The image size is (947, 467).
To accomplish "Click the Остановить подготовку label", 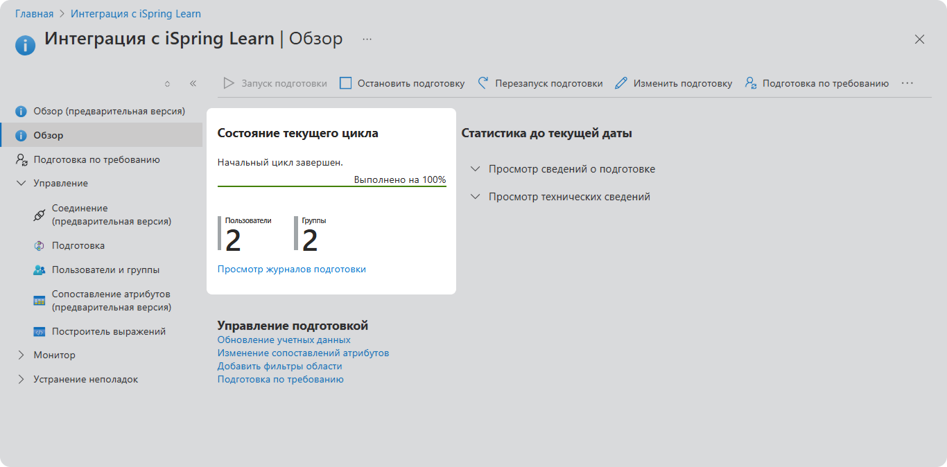I will click(x=411, y=83).
